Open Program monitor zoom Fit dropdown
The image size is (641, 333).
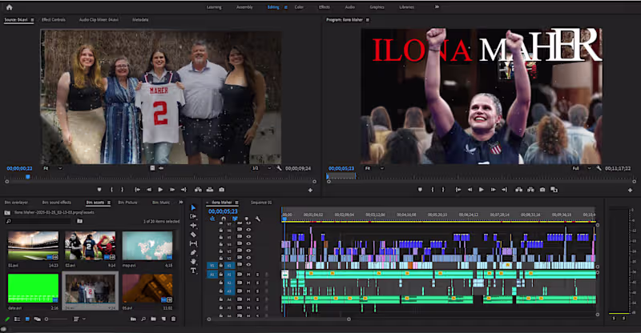point(374,168)
